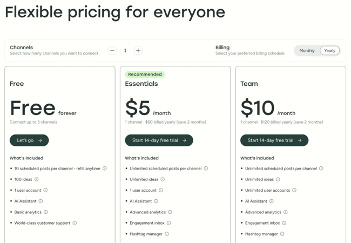
Task: Click info icon next to Basic analytics
Action: point(46,212)
